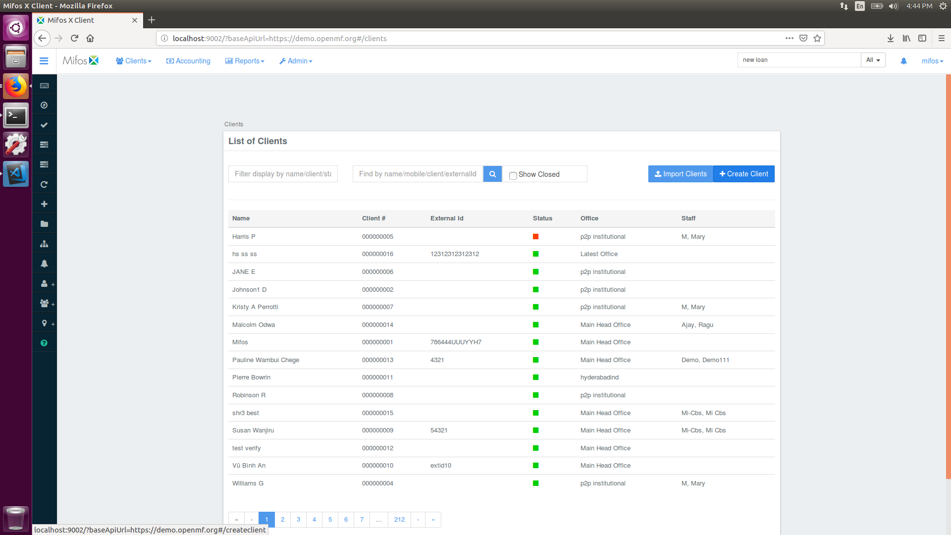Open the Reports menu
The image size is (951, 535).
[245, 61]
